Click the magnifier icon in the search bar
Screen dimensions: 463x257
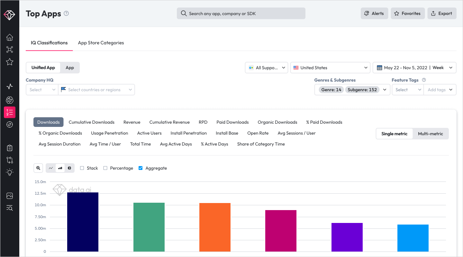click(x=184, y=13)
